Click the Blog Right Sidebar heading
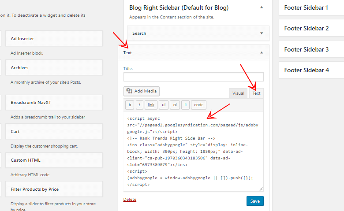The width and height of the screenshot is (344, 211). tap(179, 8)
